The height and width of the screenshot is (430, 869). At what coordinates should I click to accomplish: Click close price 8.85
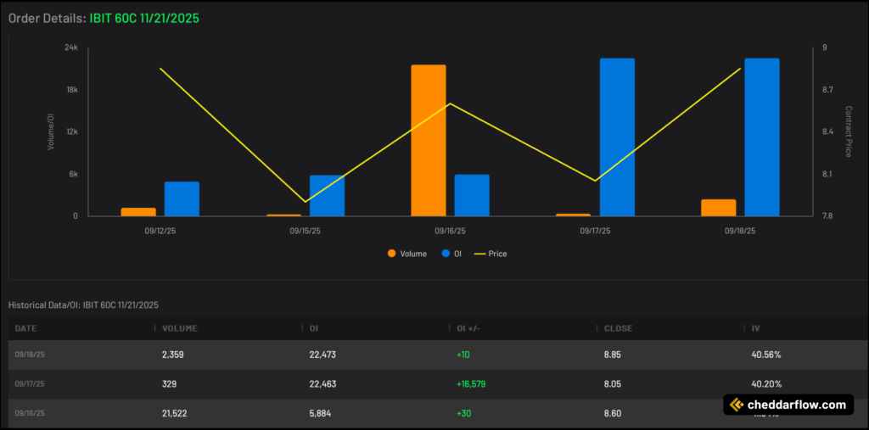(613, 355)
